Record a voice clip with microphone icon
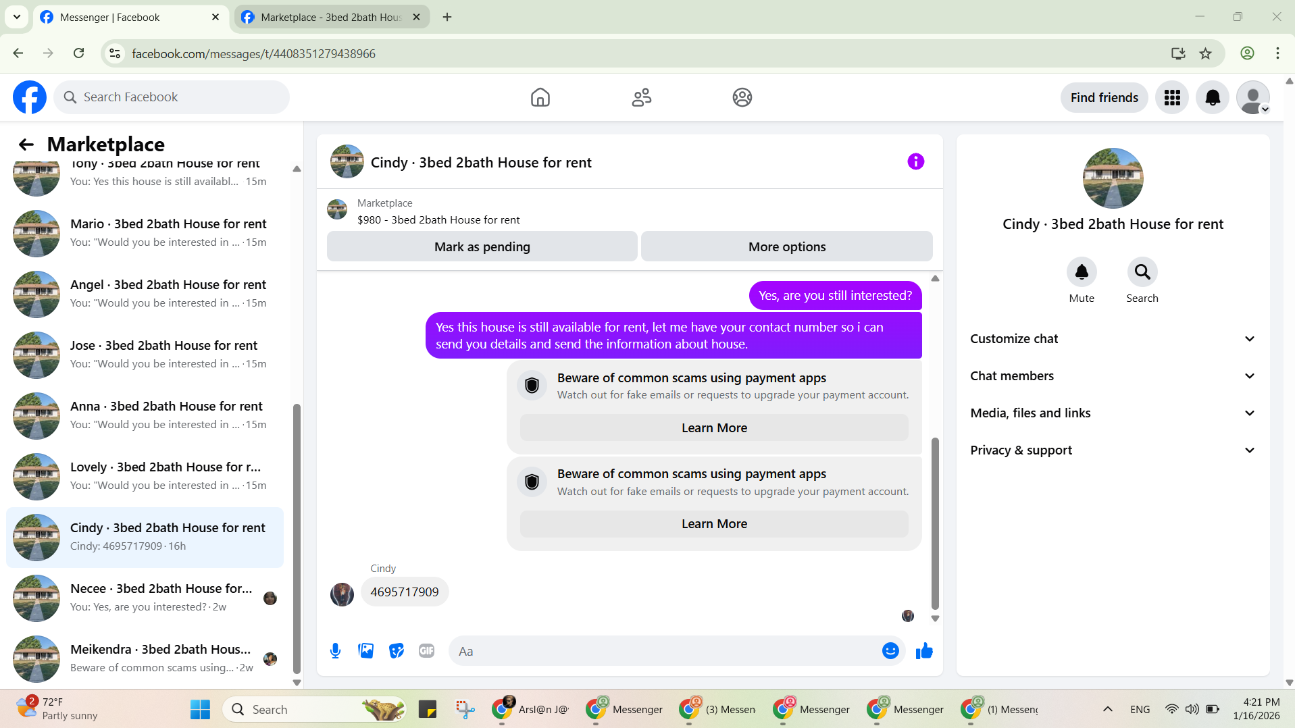This screenshot has height=728, width=1295. [335, 651]
